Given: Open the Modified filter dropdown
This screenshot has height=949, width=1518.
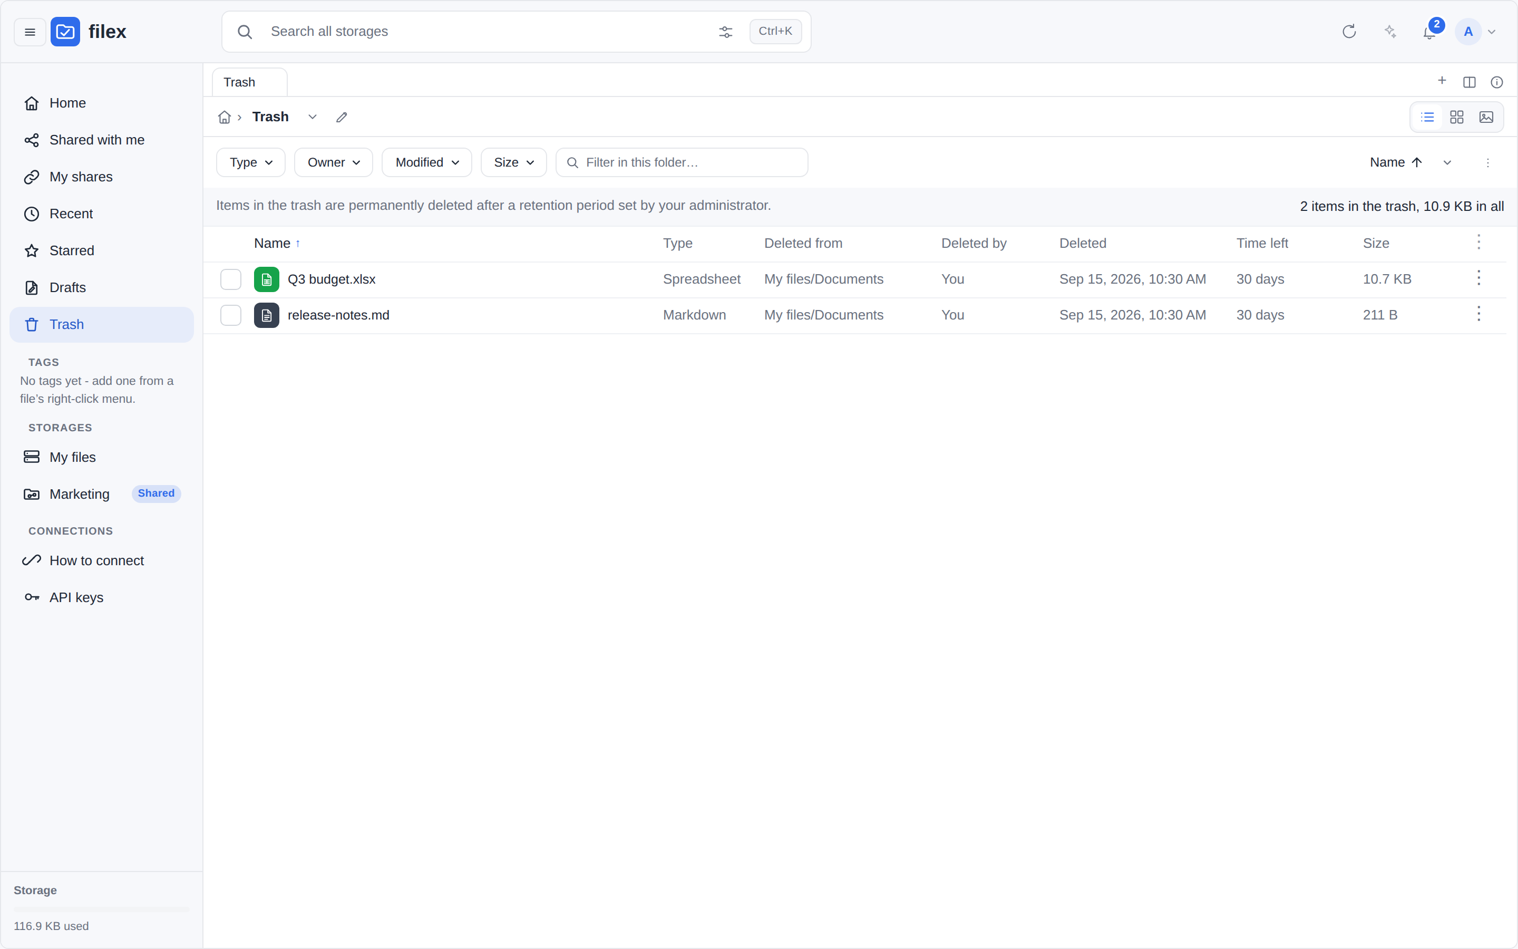Looking at the screenshot, I should 426,162.
